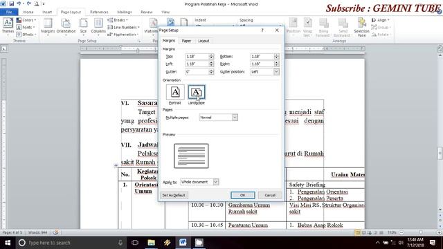Click the Top margin input field
443x249 pixels.
(x=197, y=57)
